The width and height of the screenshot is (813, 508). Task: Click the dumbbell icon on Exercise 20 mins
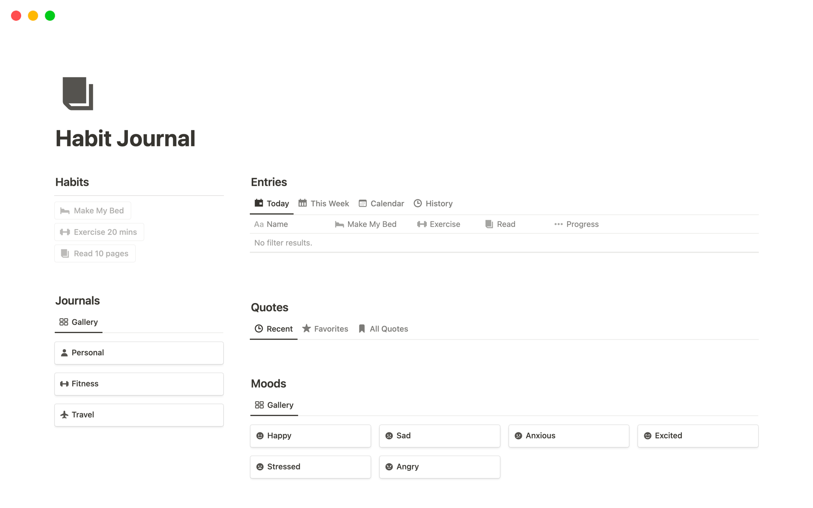click(65, 232)
